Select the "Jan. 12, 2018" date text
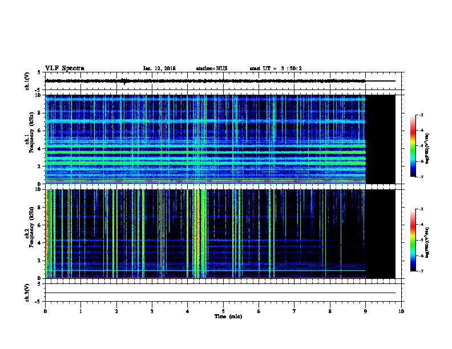The image size is (452, 349). pyautogui.click(x=159, y=68)
